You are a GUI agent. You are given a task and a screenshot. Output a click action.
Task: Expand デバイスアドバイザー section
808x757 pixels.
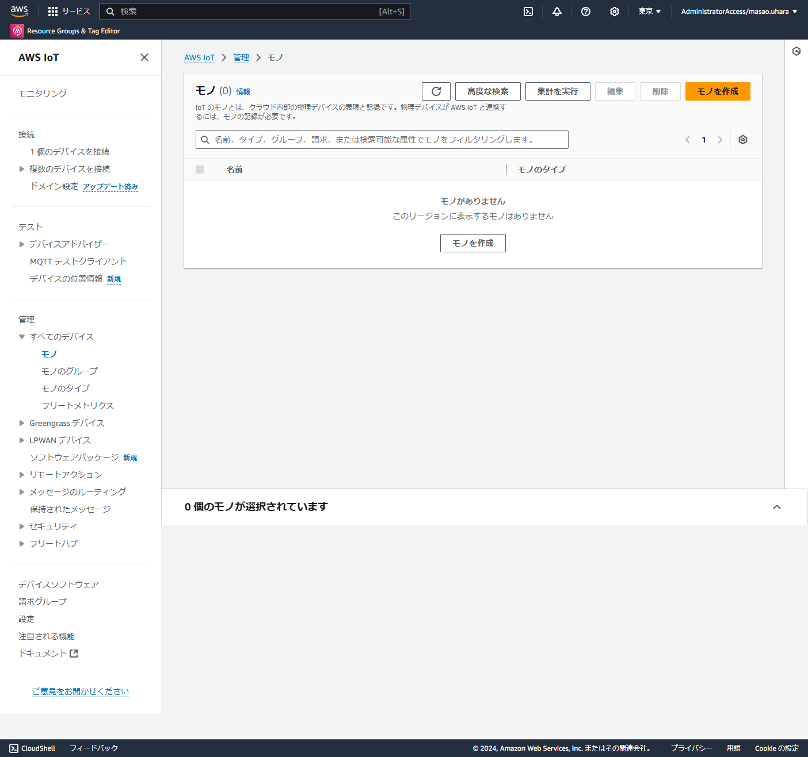(22, 244)
